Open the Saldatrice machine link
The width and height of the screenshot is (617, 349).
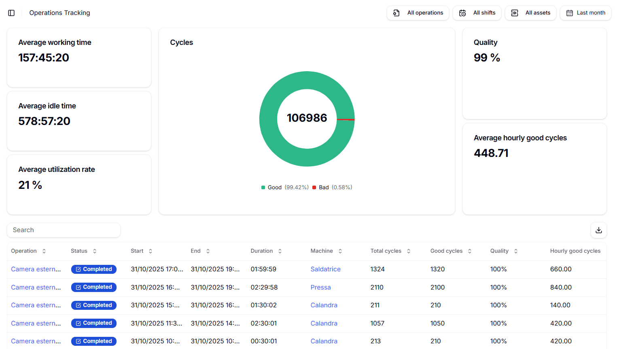click(325, 269)
